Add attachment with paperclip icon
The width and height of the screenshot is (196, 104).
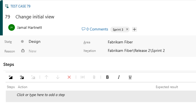(94, 77)
